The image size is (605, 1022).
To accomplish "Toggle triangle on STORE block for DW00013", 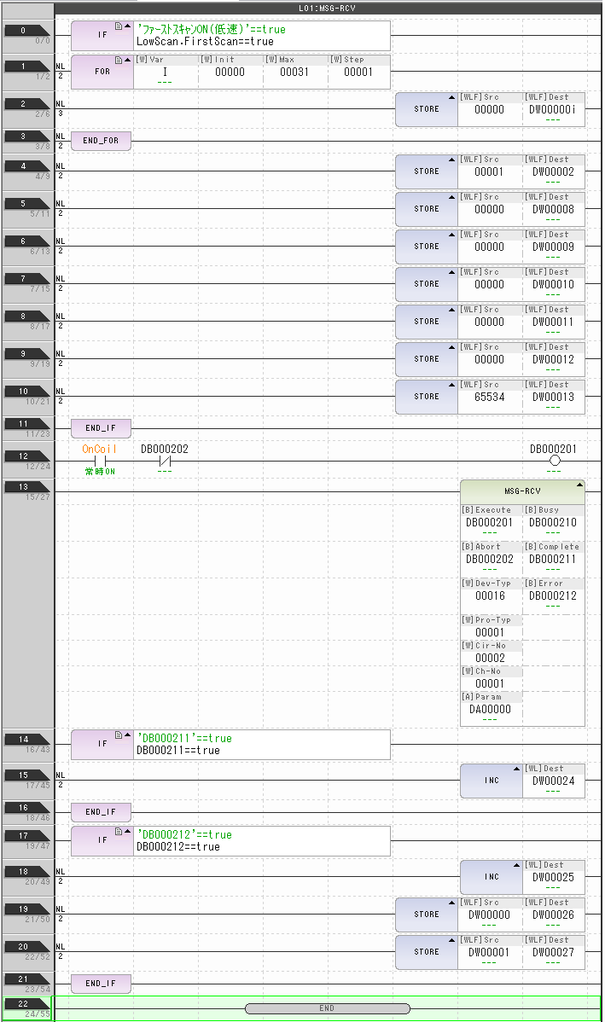I will (x=451, y=385).
